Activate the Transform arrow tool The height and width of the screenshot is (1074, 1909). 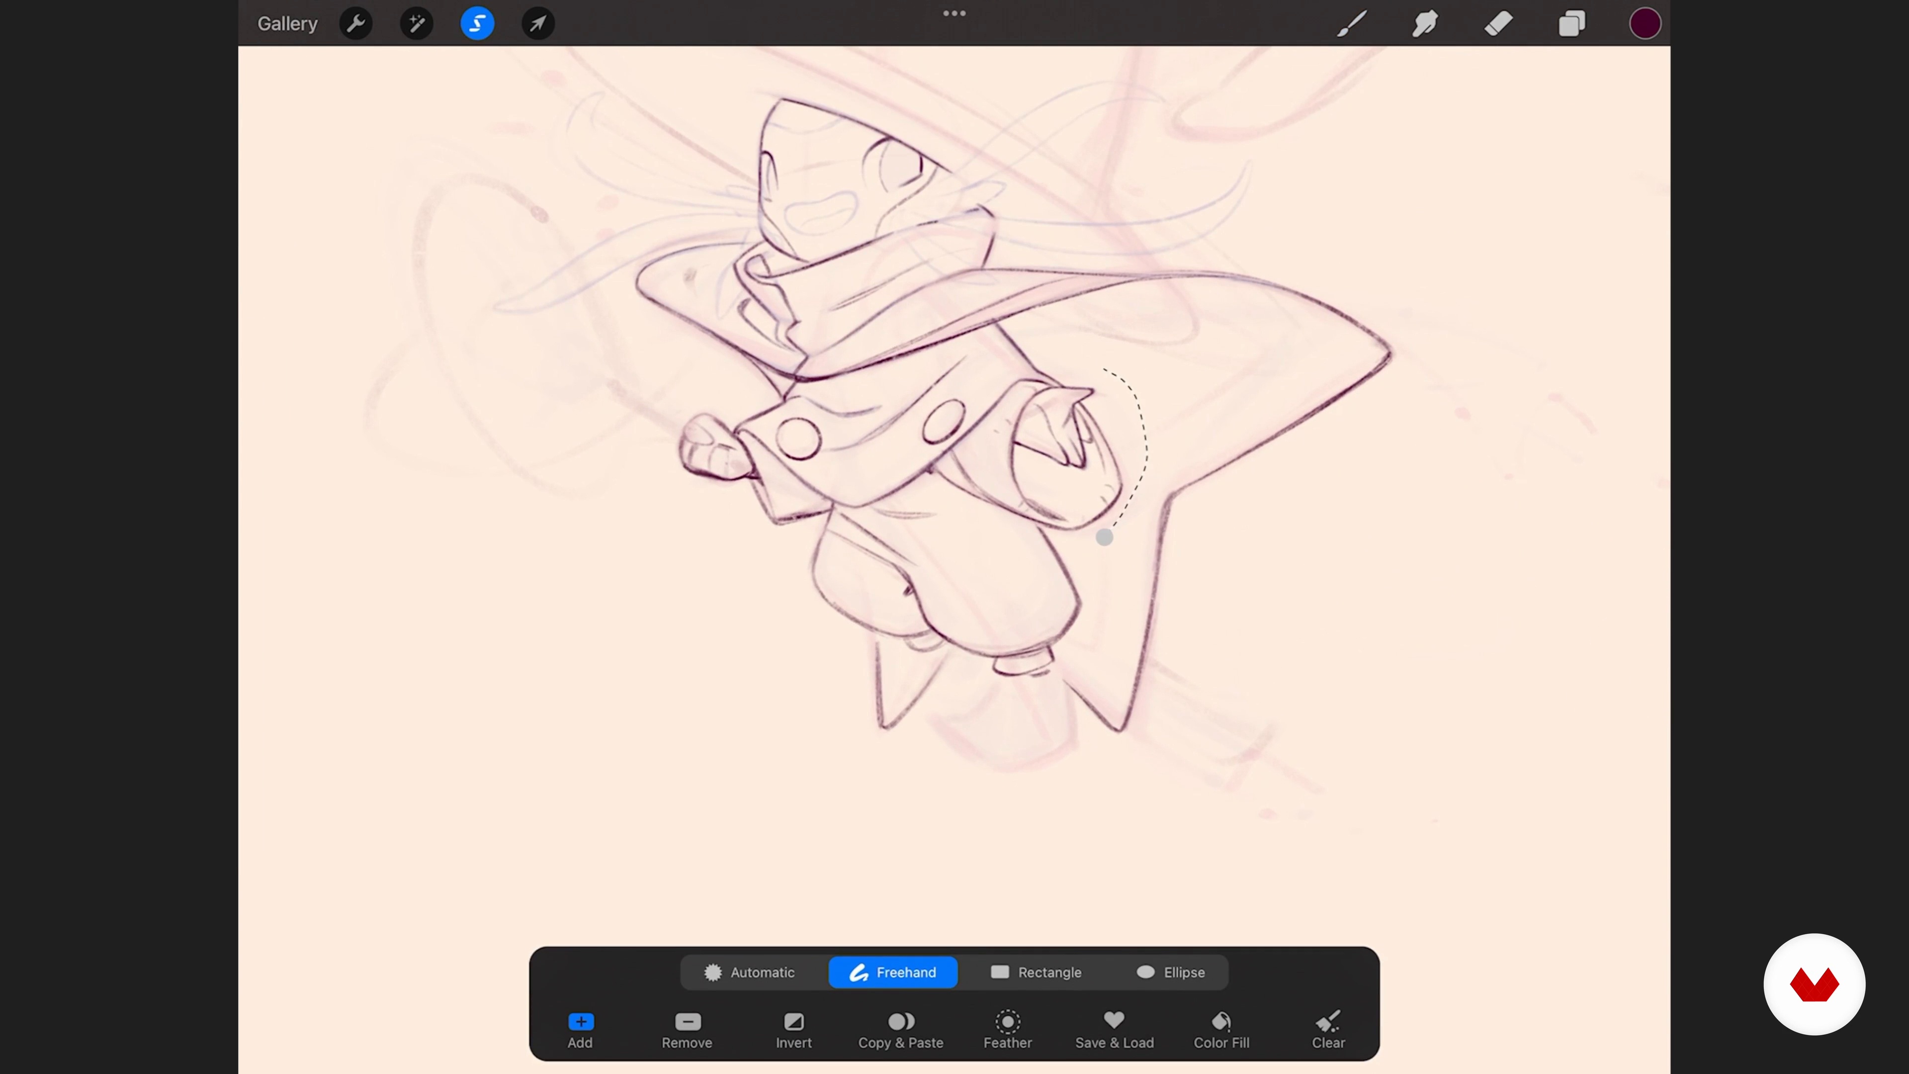pos(538,24)
